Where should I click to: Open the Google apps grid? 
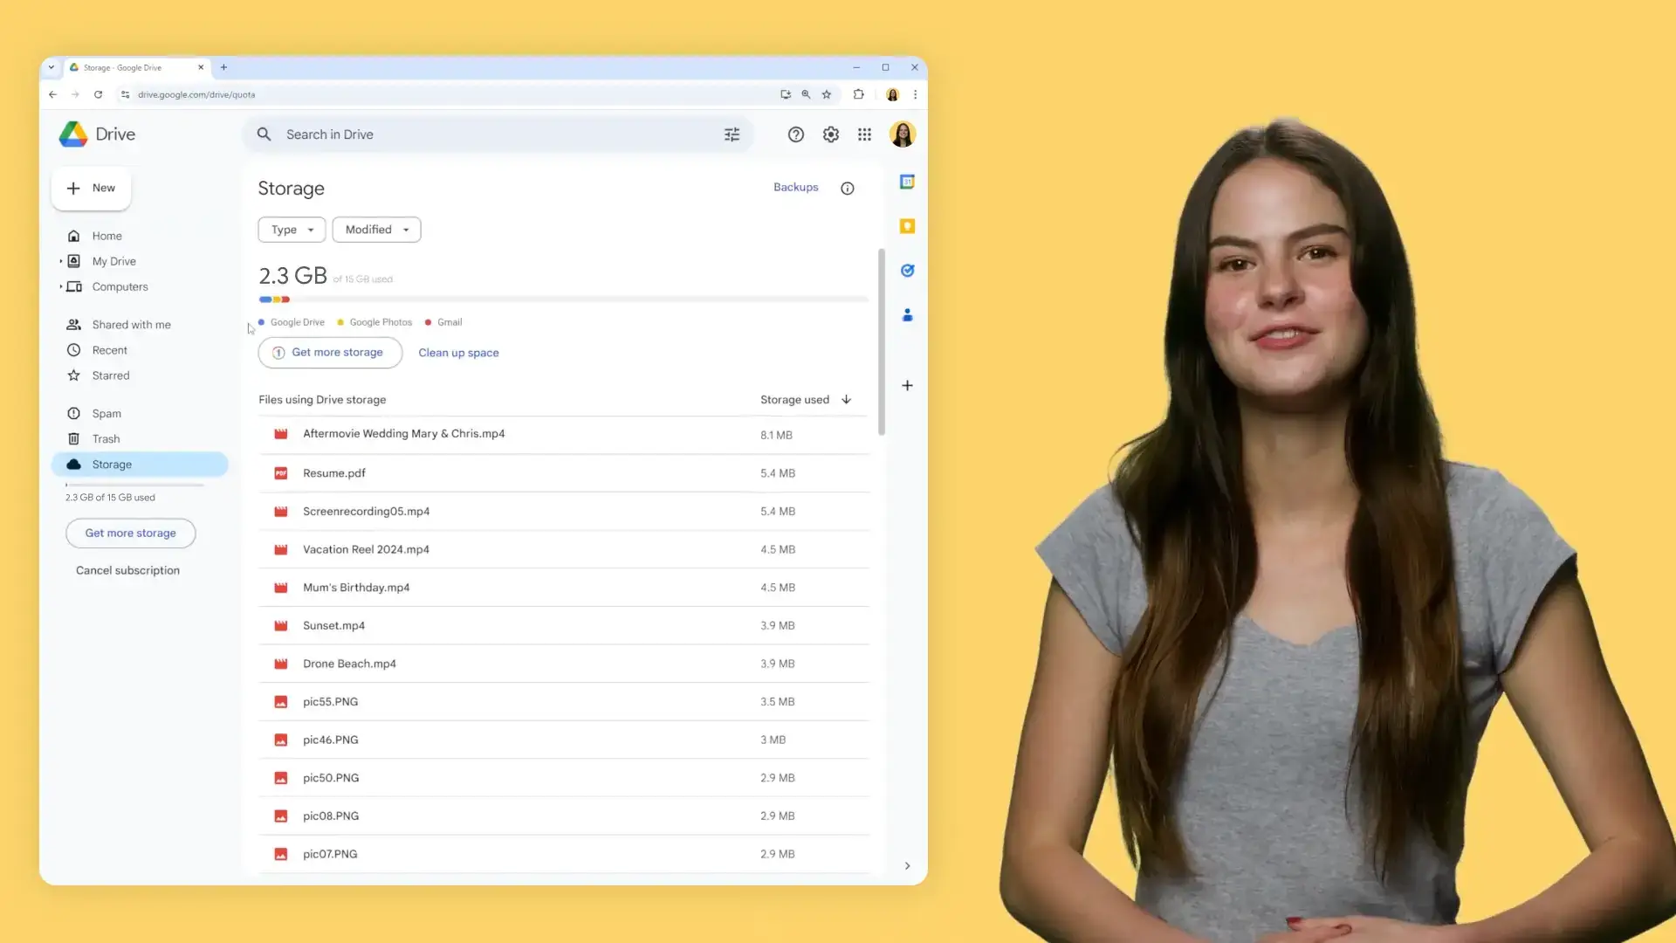(x=864, y=134)
